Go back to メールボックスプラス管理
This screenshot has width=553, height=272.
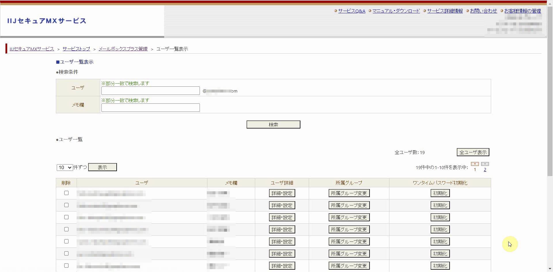pyautogui.click(x=123, y=49)
